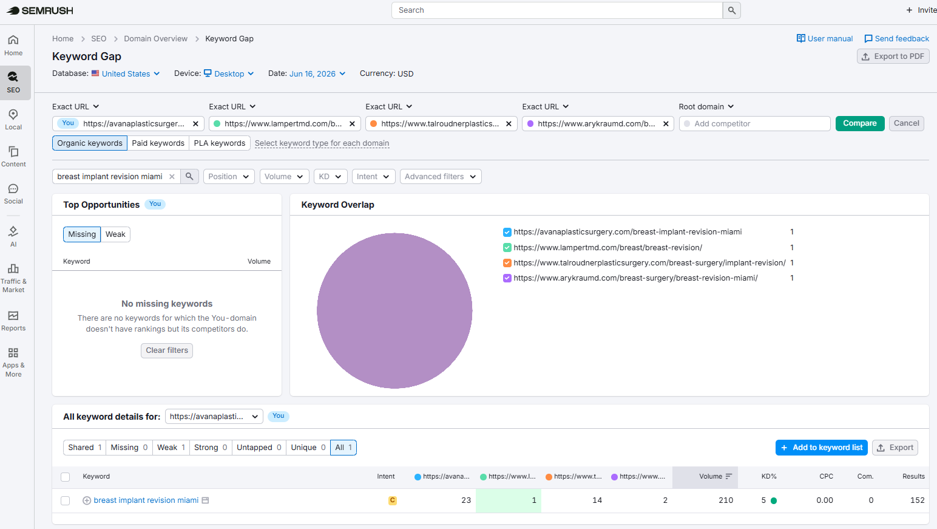Image resolution: width=937 pixels, height=529 pixels.
Task: Open the Volume filter dropdown
Action: click(284, 177)
